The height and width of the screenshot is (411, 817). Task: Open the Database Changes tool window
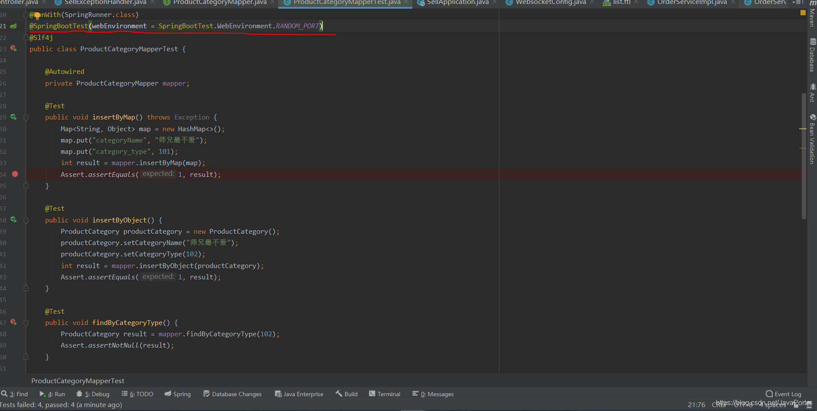click(x=232, y=394)
